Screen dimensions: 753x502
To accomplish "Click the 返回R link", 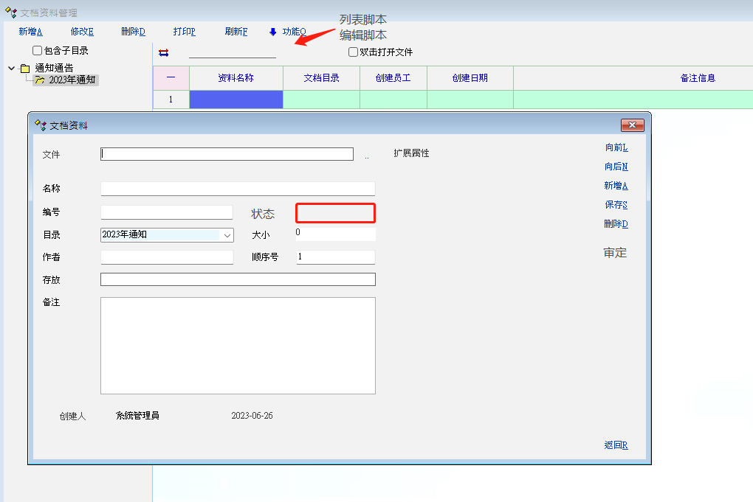I will [616, 445].
